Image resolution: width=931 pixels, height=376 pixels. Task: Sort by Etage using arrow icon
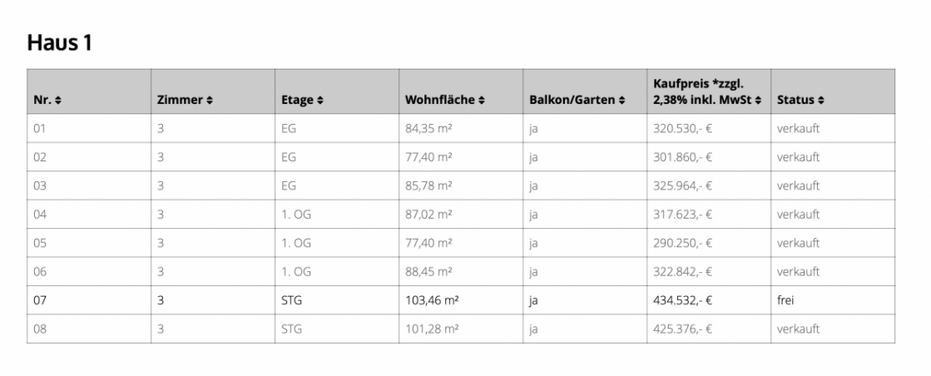[x=320, y=101]
